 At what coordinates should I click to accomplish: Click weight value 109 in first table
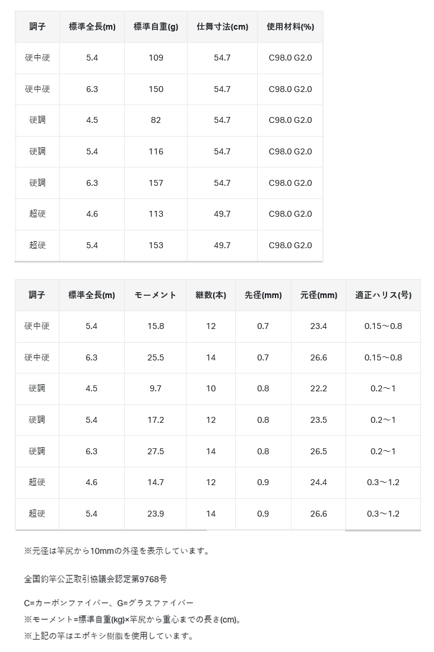[x=156, y=58]
